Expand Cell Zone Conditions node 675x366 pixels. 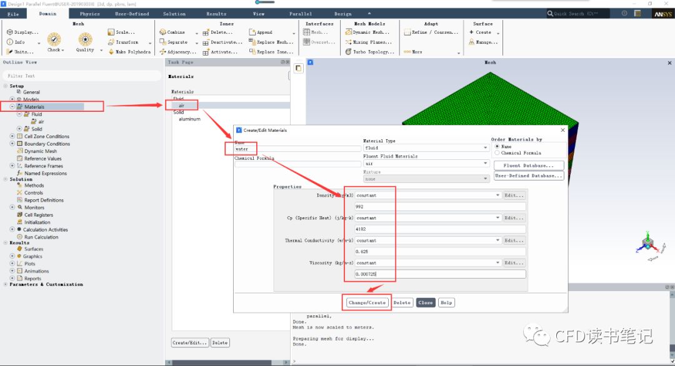[x=12, y=136]
